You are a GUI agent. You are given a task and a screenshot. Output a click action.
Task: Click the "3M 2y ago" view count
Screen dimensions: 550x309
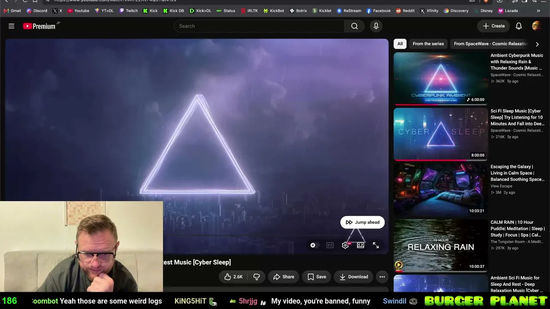click(x=503, y=192)
